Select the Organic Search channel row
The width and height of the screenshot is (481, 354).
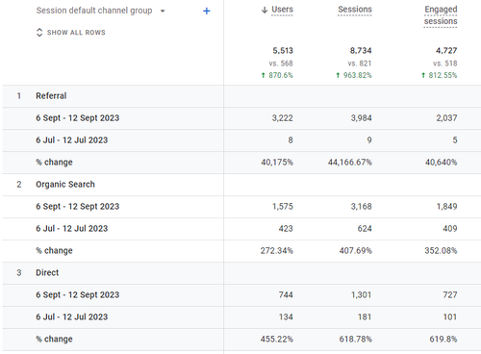click(x=241, y=185)
